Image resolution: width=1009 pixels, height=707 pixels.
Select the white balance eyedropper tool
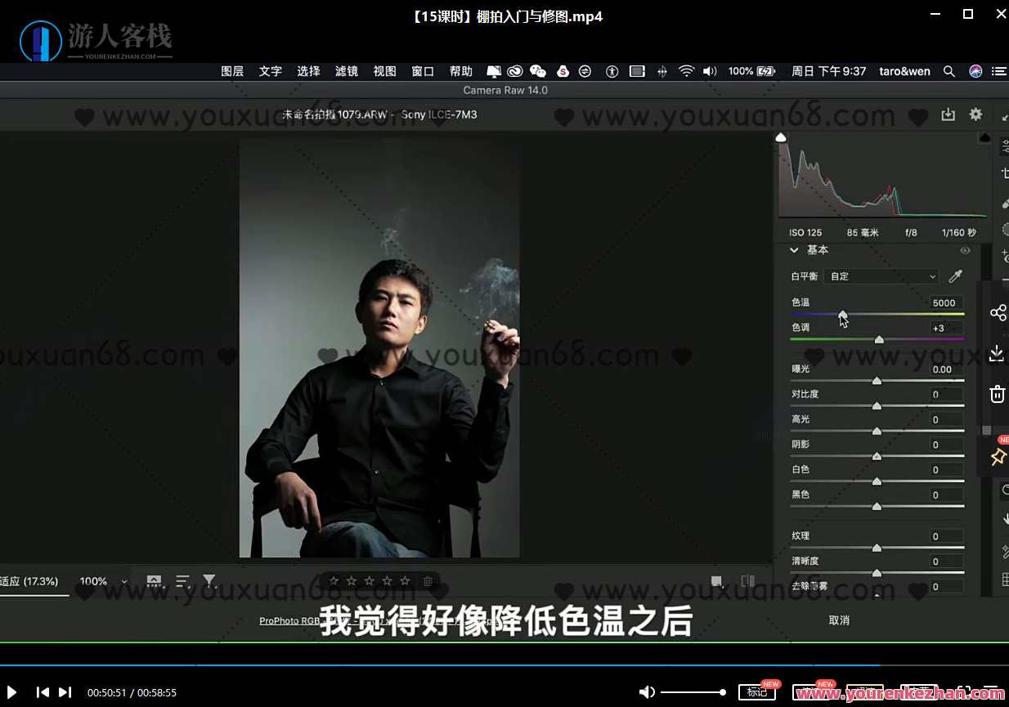[955, 275]
